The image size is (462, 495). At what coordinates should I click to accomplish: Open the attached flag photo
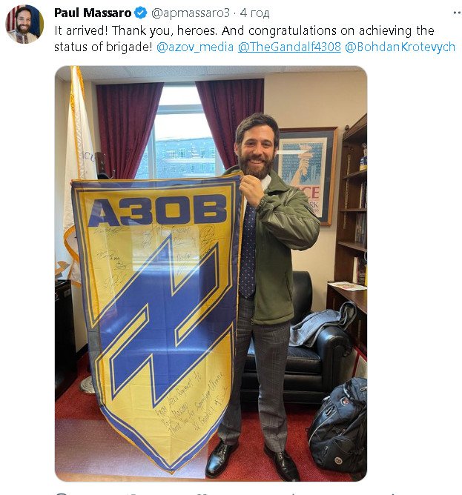click(211, 273)
